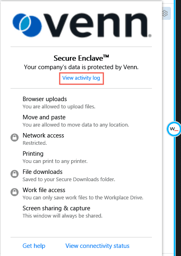Screen dimensions: 181x256
Task: Select the Move and paste policy item
Action: (76, 121)
